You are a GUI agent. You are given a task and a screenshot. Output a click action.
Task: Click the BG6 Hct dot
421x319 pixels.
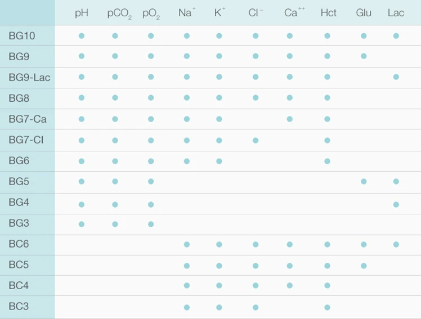click(x=328, y=161)
